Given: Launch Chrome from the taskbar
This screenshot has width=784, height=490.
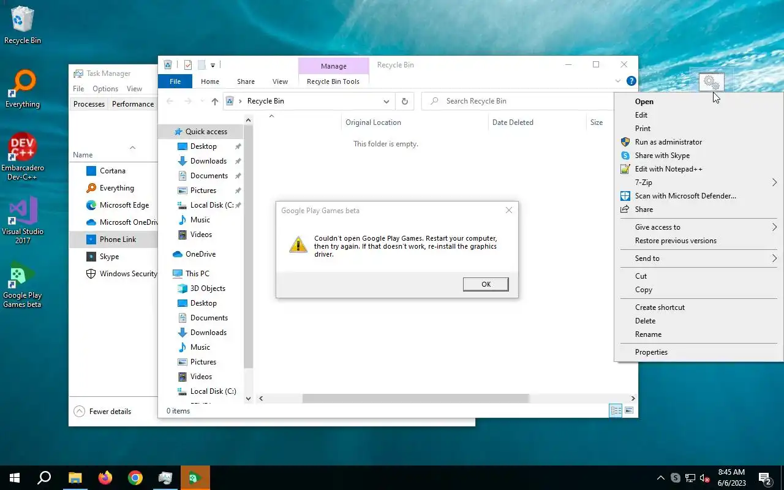Looking at the screenshot, I should coord(135,478).
